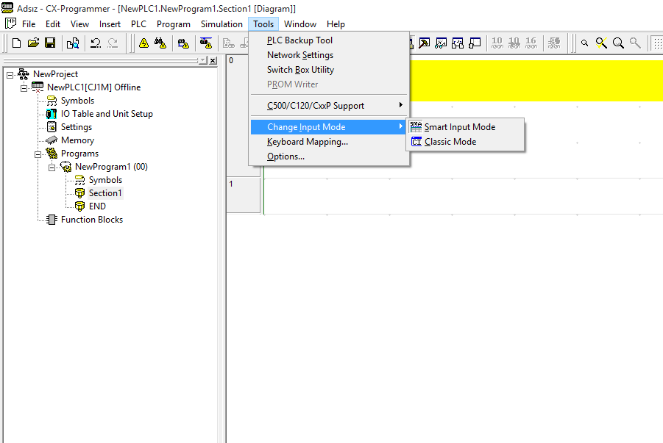Select Settings under NewPLC1
This screenshot has width=663, height=443.
(76, 127)
